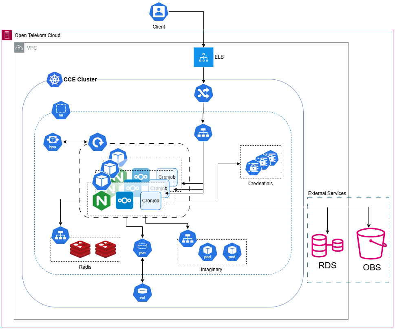395x329 pixels.
Task: Click the deployment icon beside hpa
Action: click(98, 142)
